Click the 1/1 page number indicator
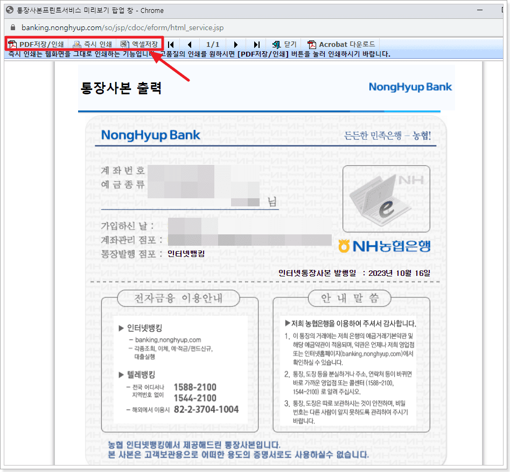Screen dimensions: 510x472 pos(212,44)
